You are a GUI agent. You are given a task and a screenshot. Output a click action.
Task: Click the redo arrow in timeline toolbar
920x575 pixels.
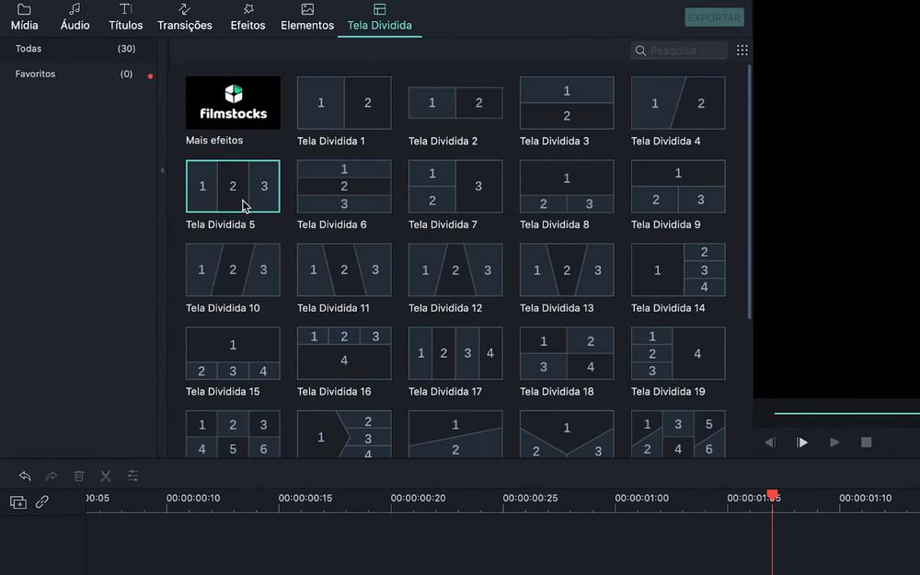pos(52,476)
